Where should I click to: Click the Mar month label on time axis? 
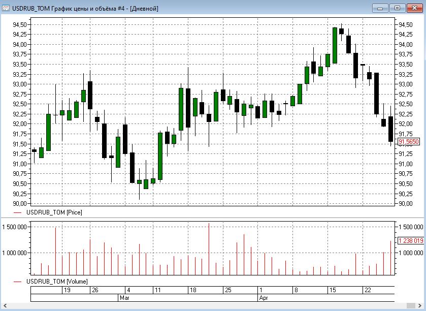click(x=125, y=298)
